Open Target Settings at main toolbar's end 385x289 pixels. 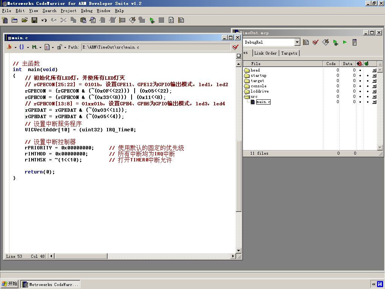point(181,20)
